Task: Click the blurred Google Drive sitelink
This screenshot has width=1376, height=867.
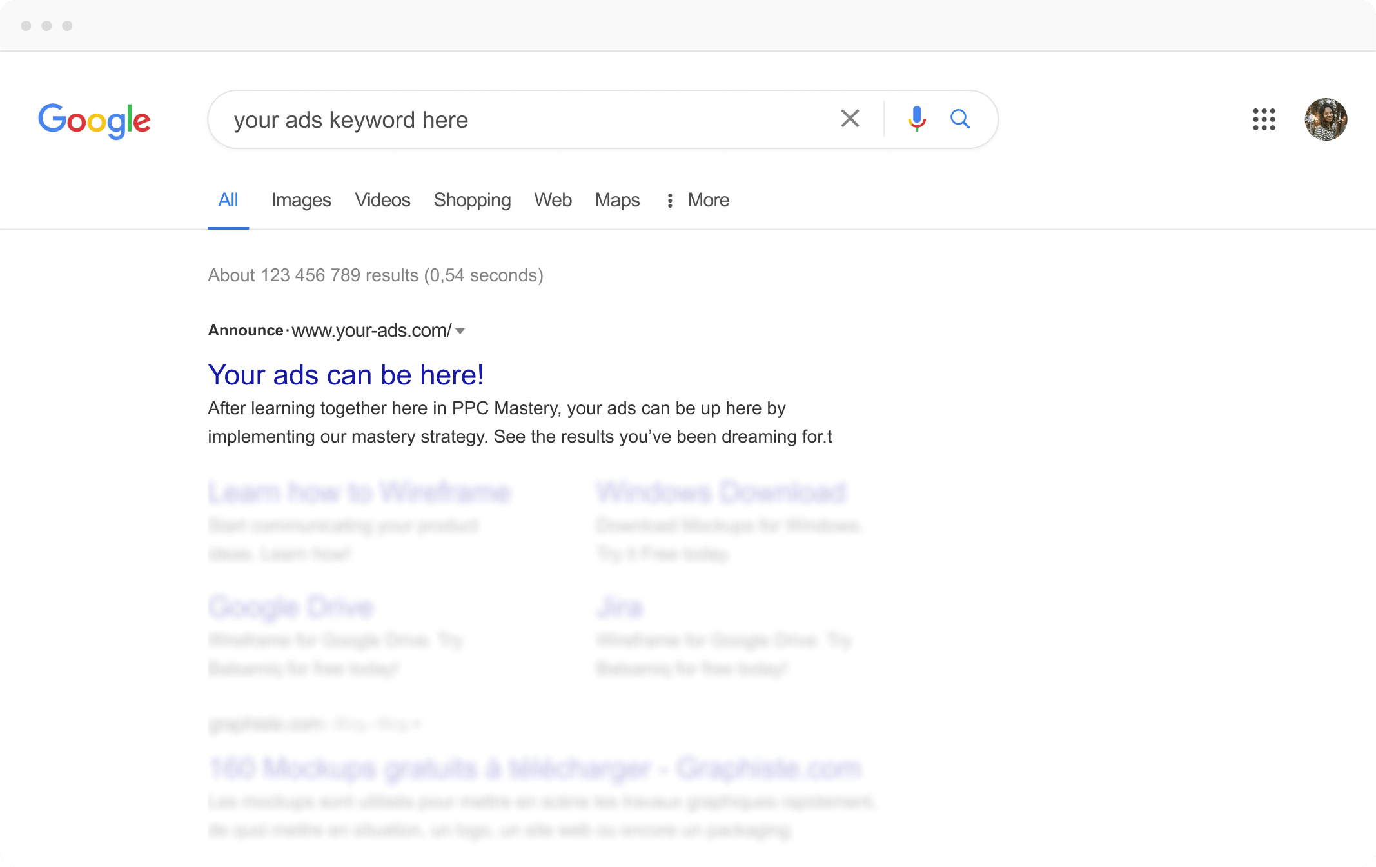Action: (x=291, y=607)
